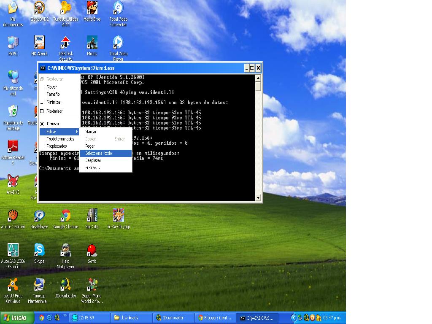The height and width of the screenshot is (324, 432).
Task: Launch Yu-Gi-Oh yugi shortcut
Action: tap(119, 219)
